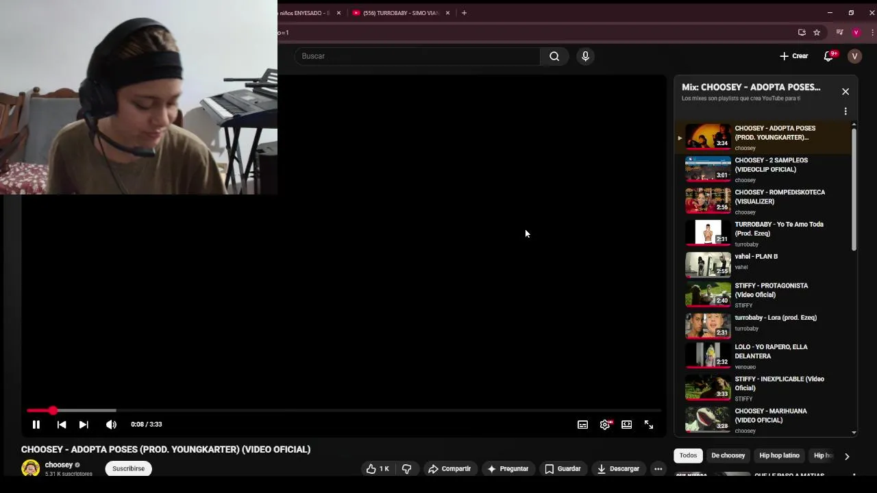Play CHOOSEY - 2 SAMPLEOS from playlist

tap(763, 169)
